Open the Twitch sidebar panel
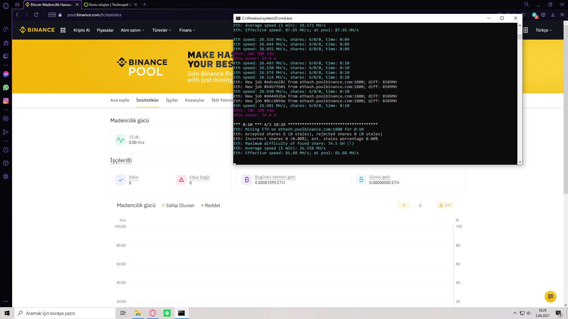This screenshot has height=319, width=568. click(6, 56)
